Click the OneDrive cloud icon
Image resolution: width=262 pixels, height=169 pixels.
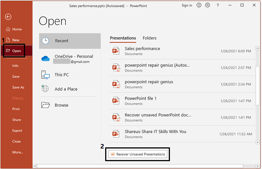(x=45, y=59)
